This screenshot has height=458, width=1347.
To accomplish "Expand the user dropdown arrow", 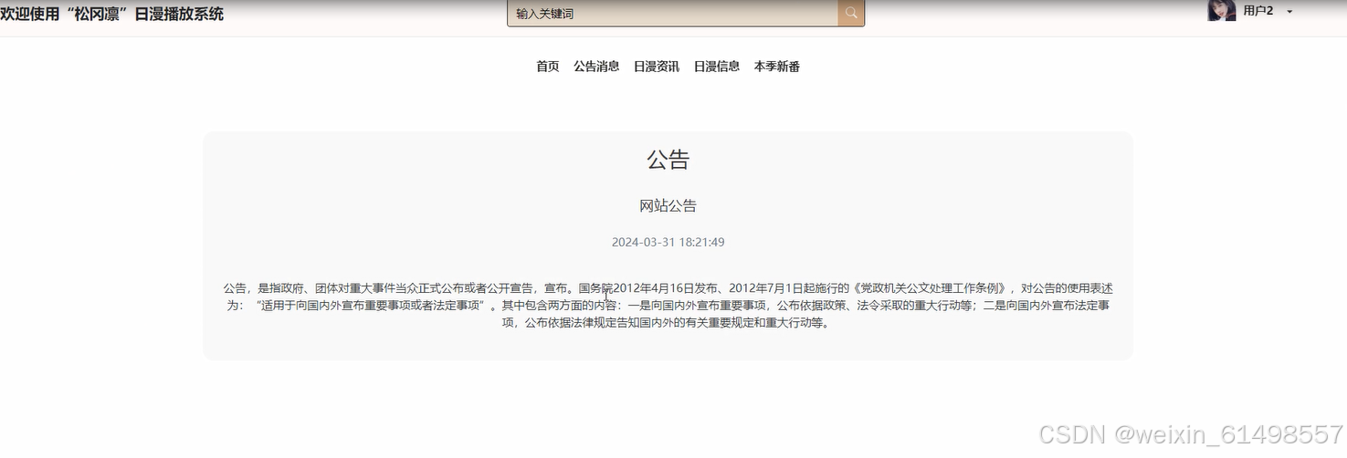I will [x=1289, y=12].
